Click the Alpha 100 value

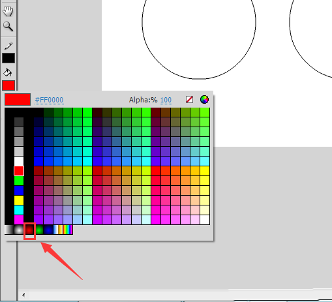coord(166,100)
